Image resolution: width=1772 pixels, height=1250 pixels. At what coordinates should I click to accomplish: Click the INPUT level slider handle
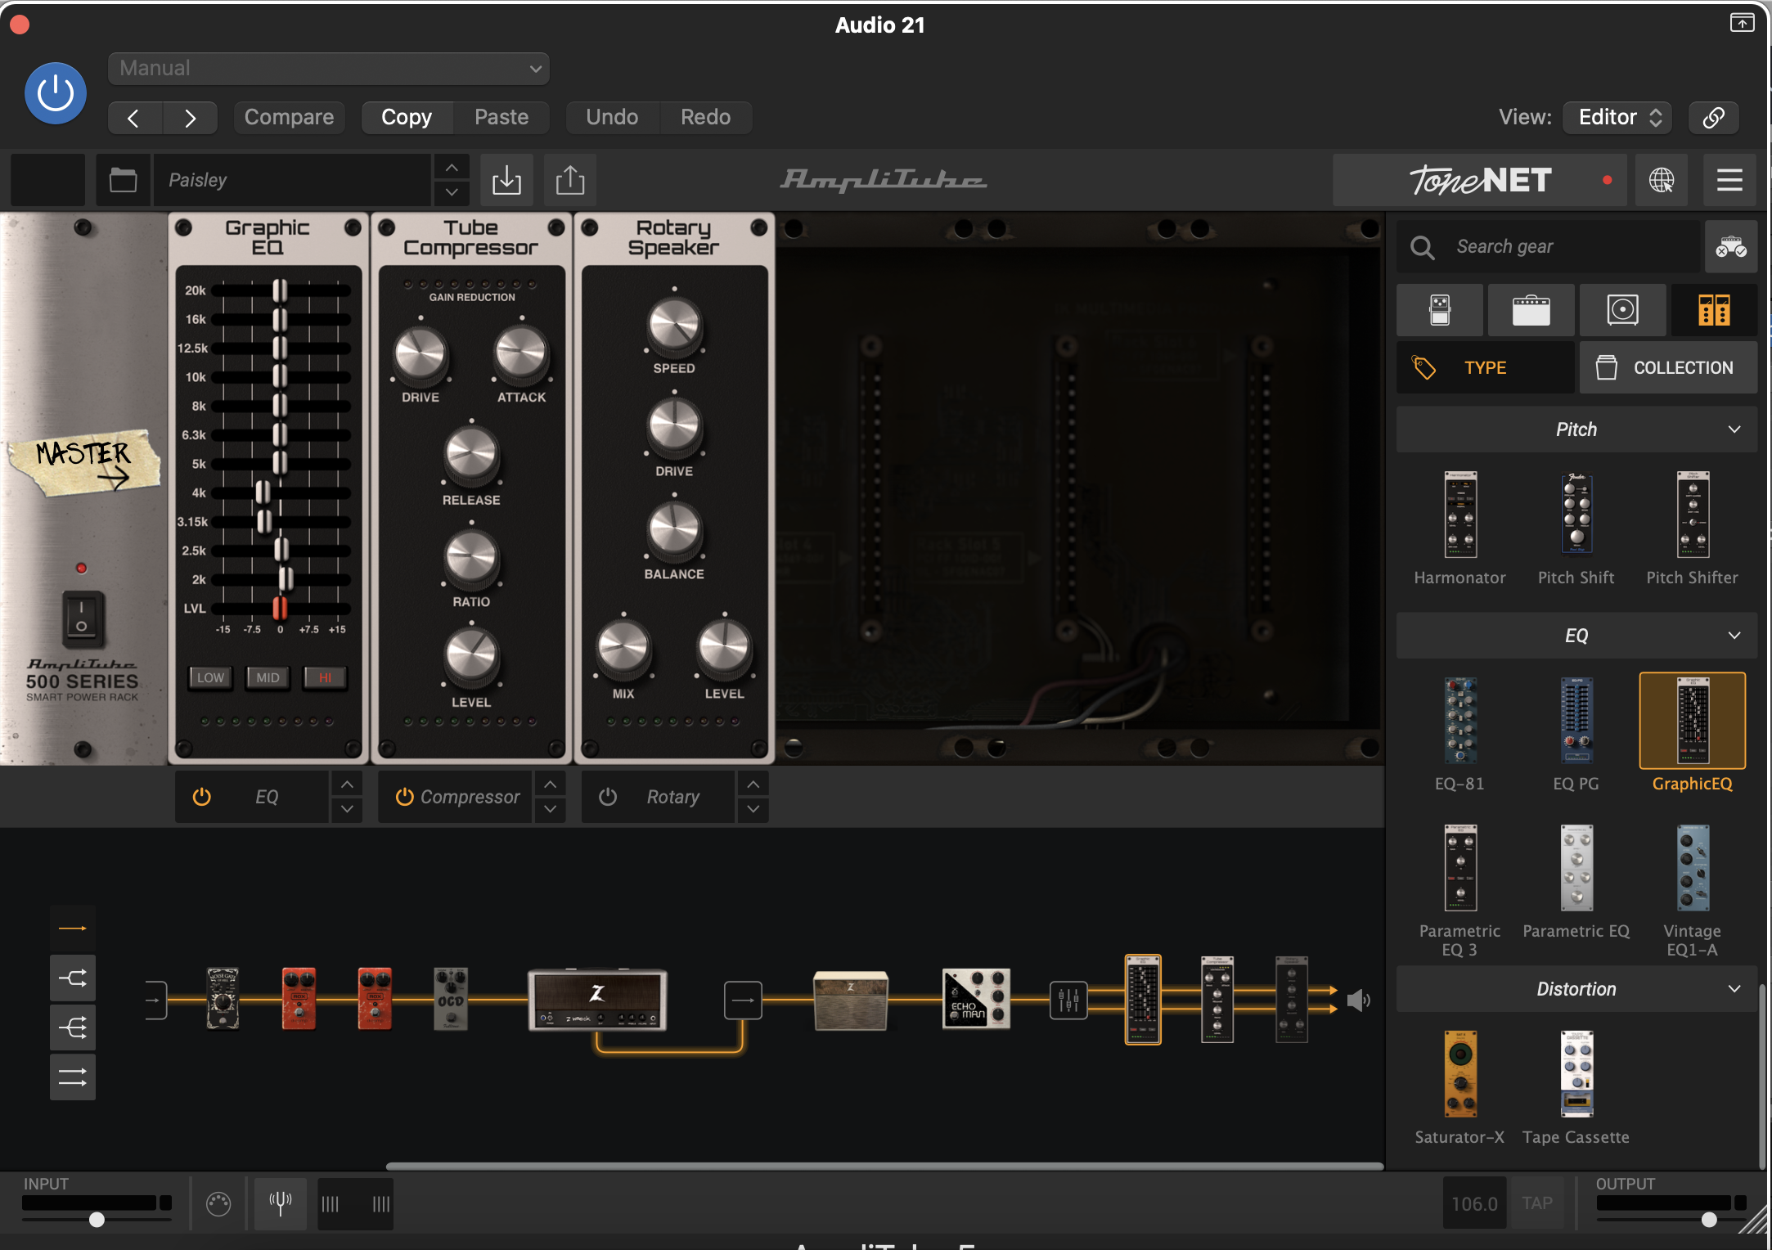(x=97, y=1220)
